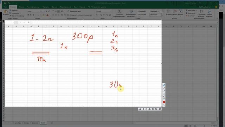
Task: Click the Percent Style icon
Action: [101, 15]
